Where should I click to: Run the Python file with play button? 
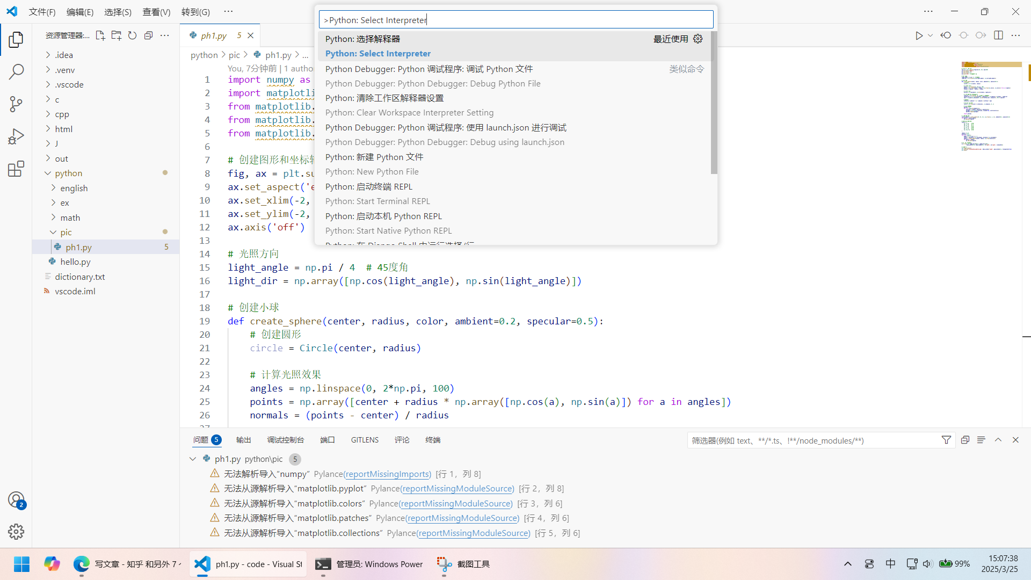(919, 35)
